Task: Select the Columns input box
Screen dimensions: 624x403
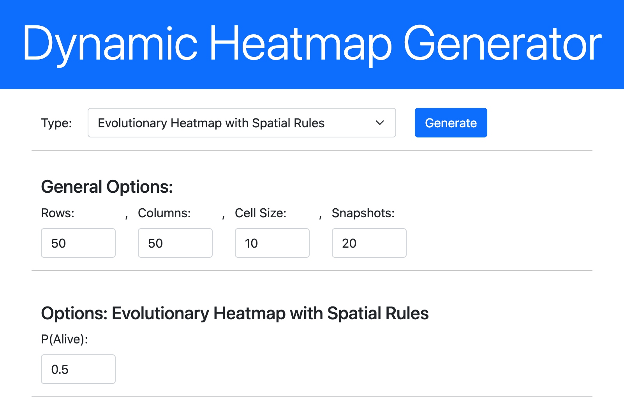Action: (x=175, y=243)
